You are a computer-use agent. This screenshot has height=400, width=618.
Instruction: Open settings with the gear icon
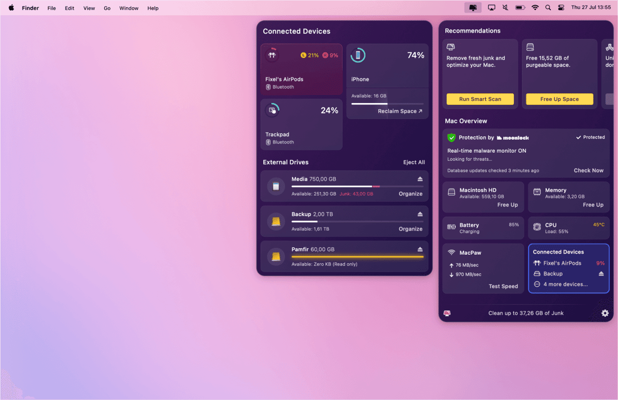[x=605, y=313]
